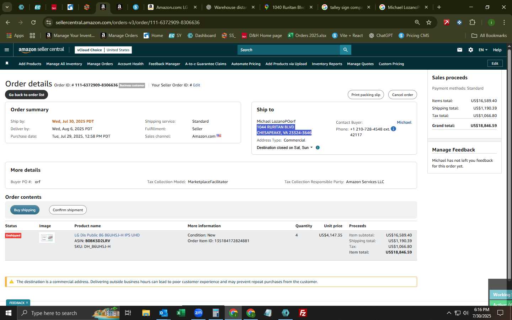The image size is (512, 320).
Task: Click the red extension icon in Chrome toolbar
Action: point(447,22)
